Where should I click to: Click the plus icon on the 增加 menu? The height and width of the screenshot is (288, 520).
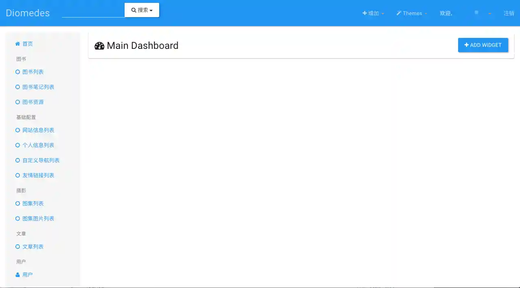tap(364, 13)
